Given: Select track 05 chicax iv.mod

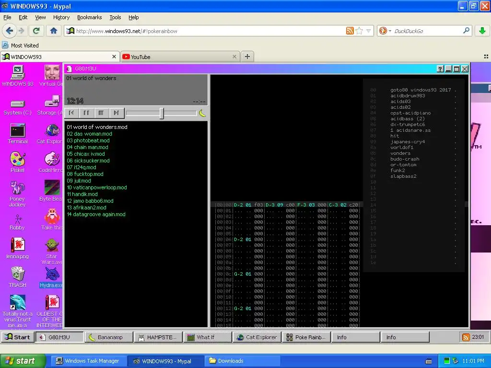Looking at the screenshot, I should tap(86, 154).
